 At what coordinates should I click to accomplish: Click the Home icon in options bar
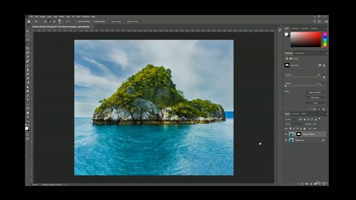click(29, 22)
